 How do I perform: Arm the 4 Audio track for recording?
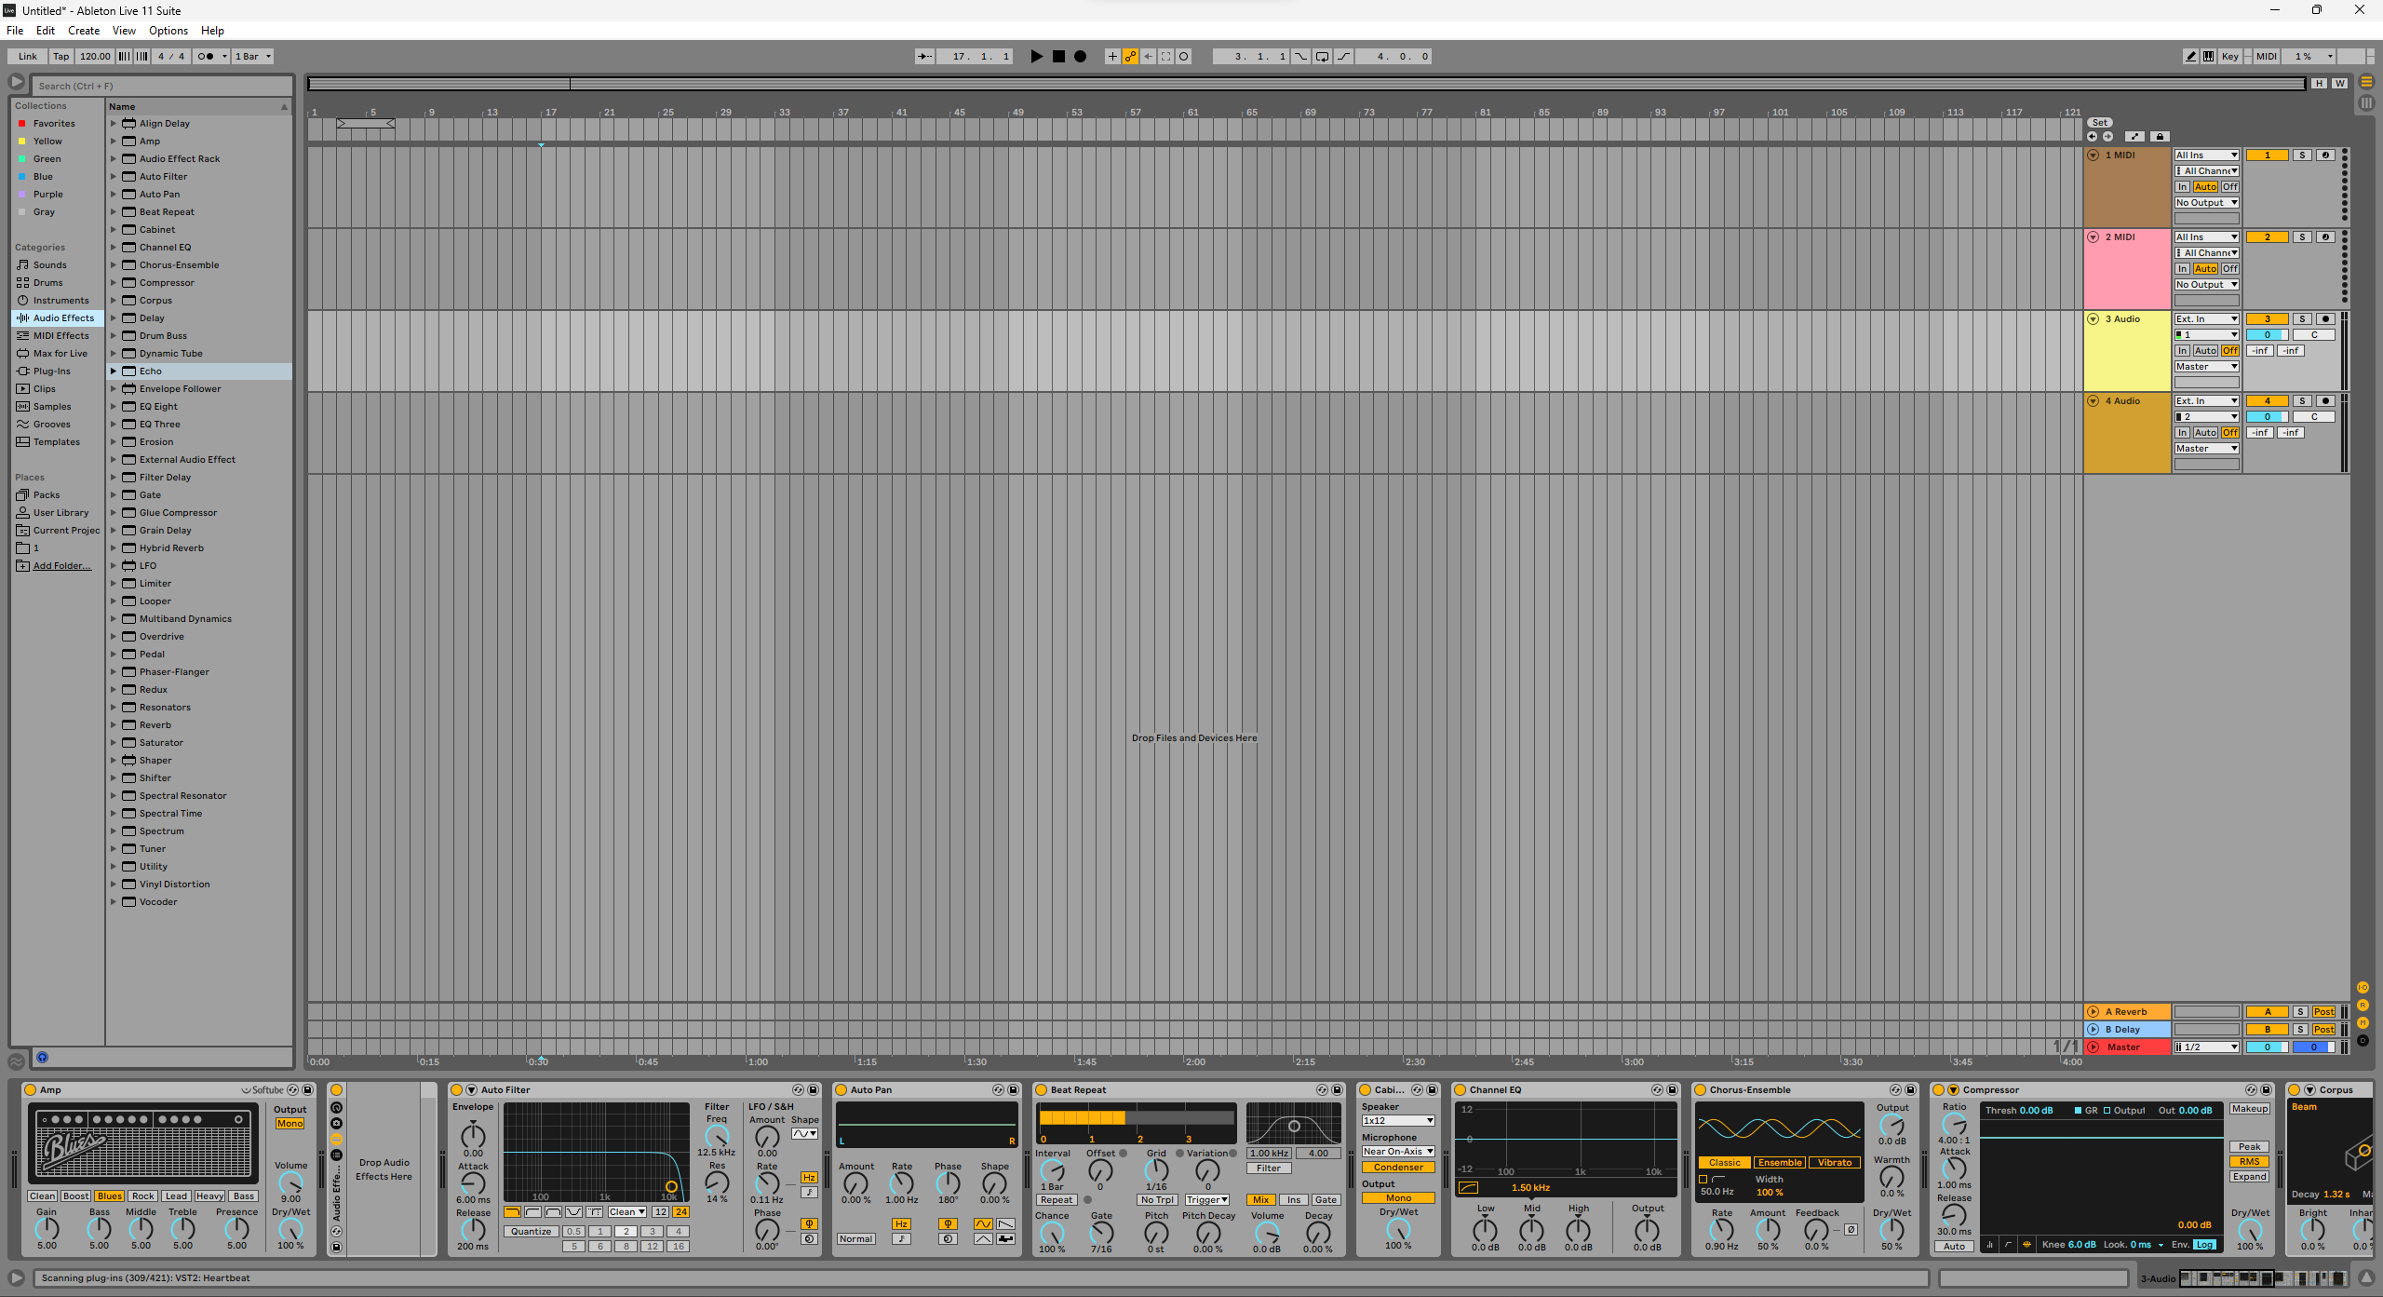pos(2325,400)
